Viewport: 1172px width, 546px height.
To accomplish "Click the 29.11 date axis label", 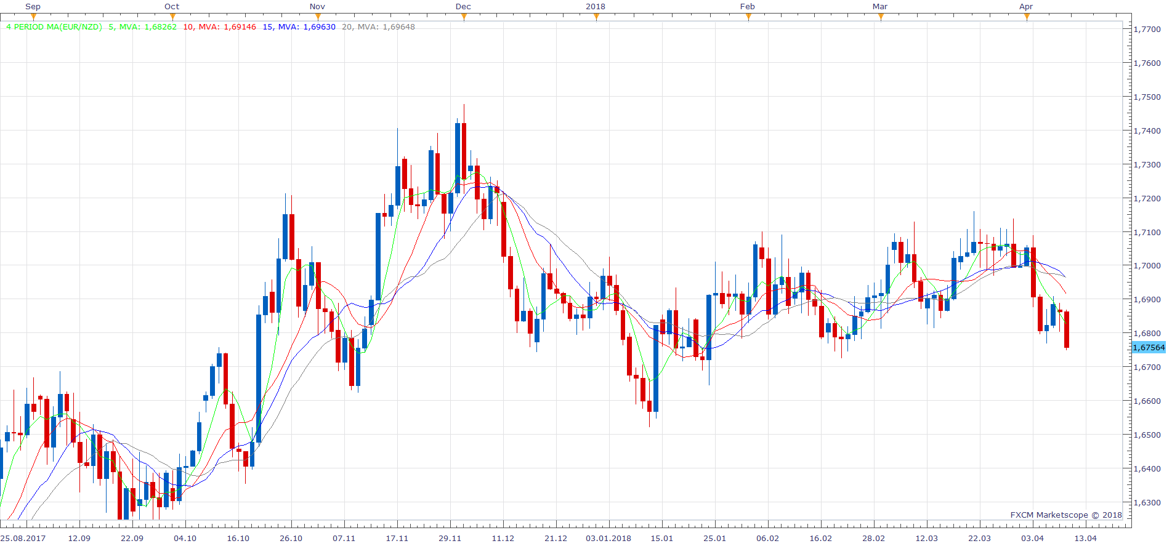I will click(450, 538).
